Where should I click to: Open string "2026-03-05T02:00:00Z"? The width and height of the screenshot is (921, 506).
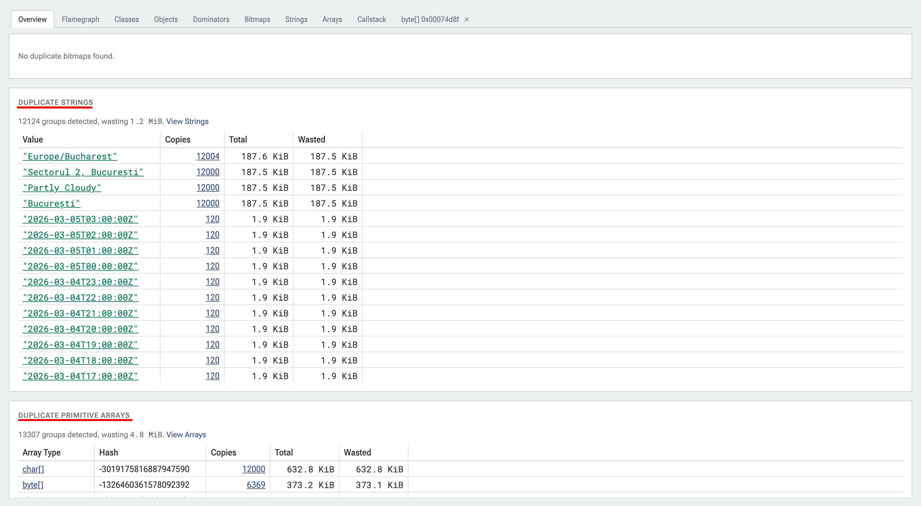pyautogui.click(x=80, y=235)
